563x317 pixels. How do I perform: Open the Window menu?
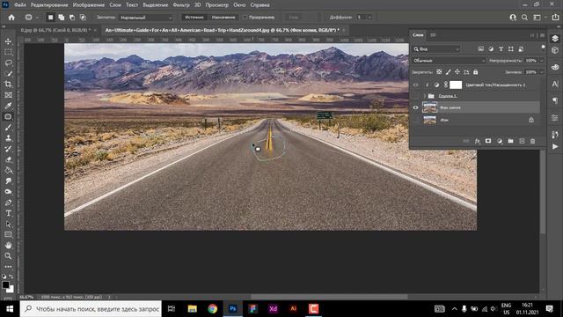(239, 5)
